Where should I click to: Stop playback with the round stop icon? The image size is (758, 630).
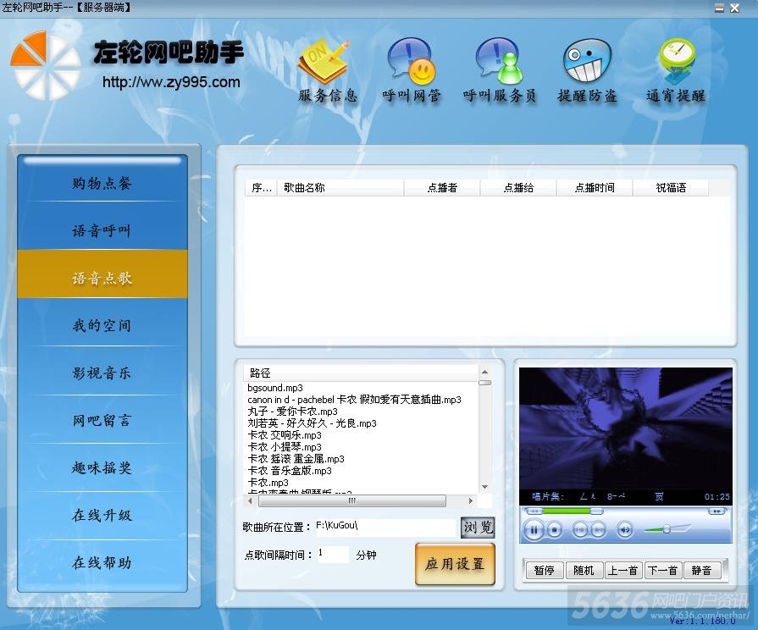(x=555, y=530)
